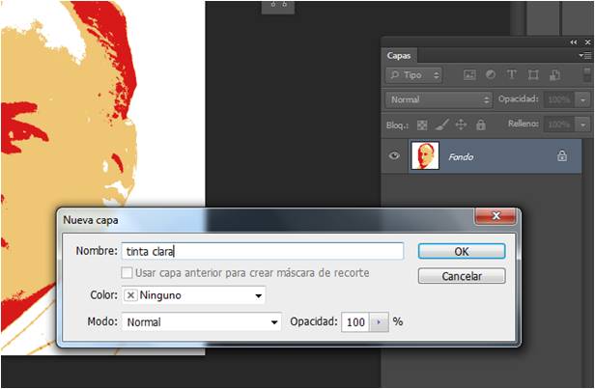Open the Capas panel options menu
The width and height of the screenshot is (595, 389).
(x=585, y=56)
